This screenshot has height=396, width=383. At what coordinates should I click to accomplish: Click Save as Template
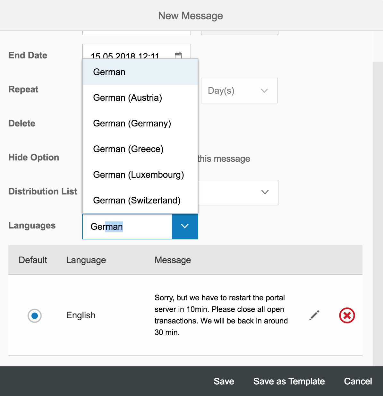289,381
